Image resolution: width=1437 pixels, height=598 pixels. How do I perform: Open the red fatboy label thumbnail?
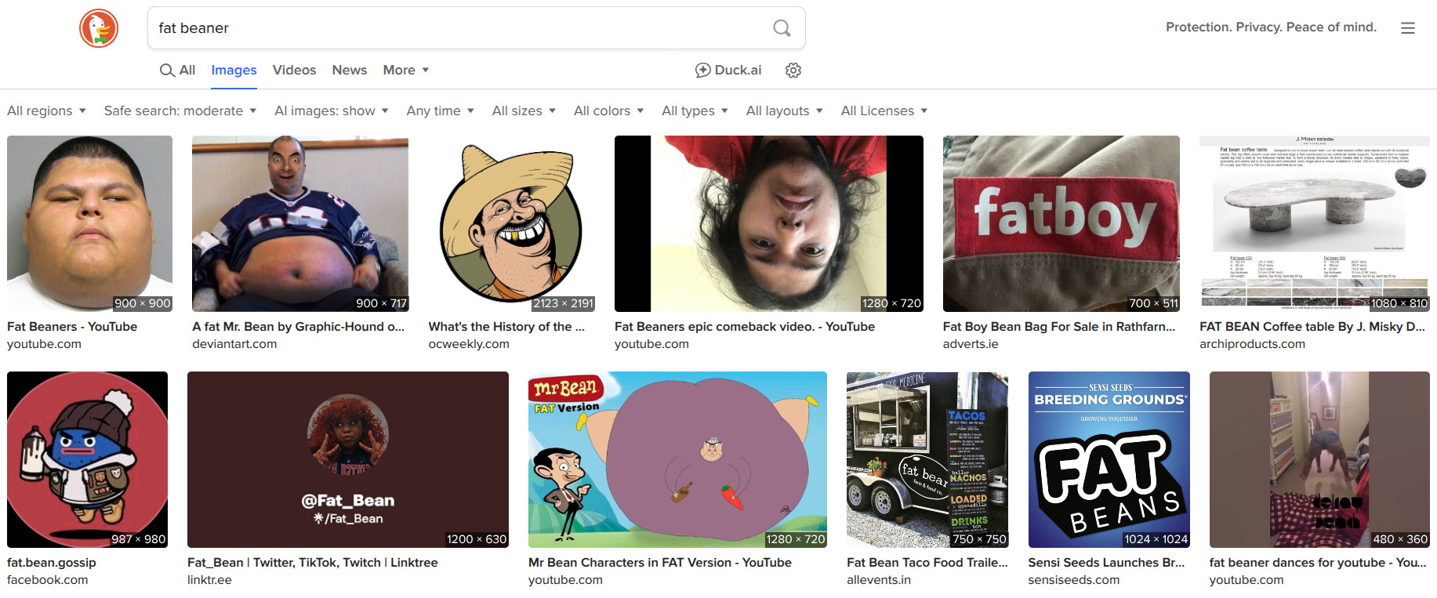tap(1061, 223)
